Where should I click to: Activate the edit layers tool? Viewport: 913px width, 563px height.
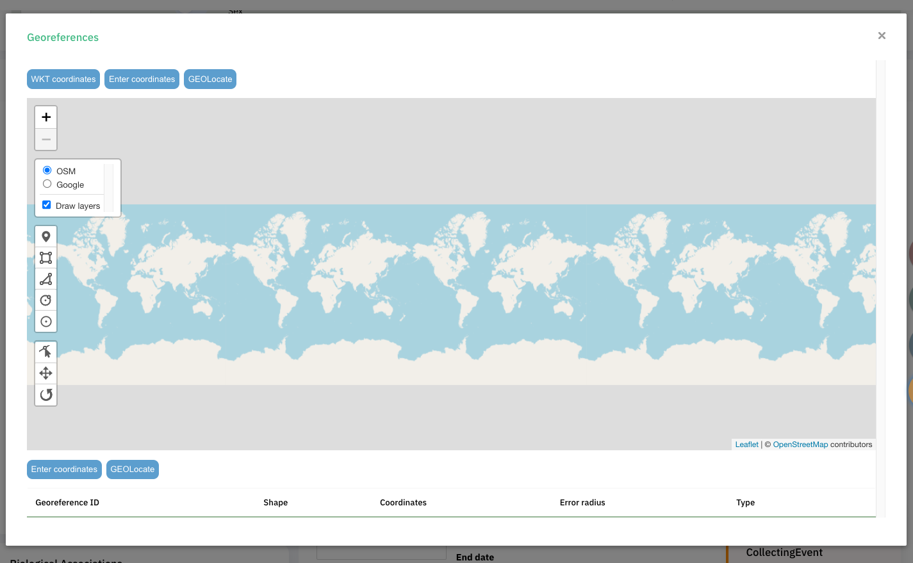(x=45, y=351)
